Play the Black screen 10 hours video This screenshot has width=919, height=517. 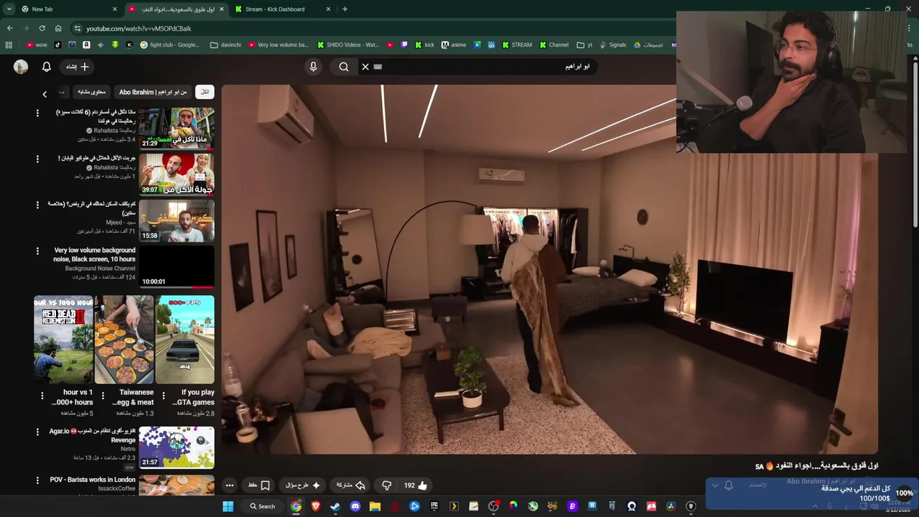pos(176,266)
